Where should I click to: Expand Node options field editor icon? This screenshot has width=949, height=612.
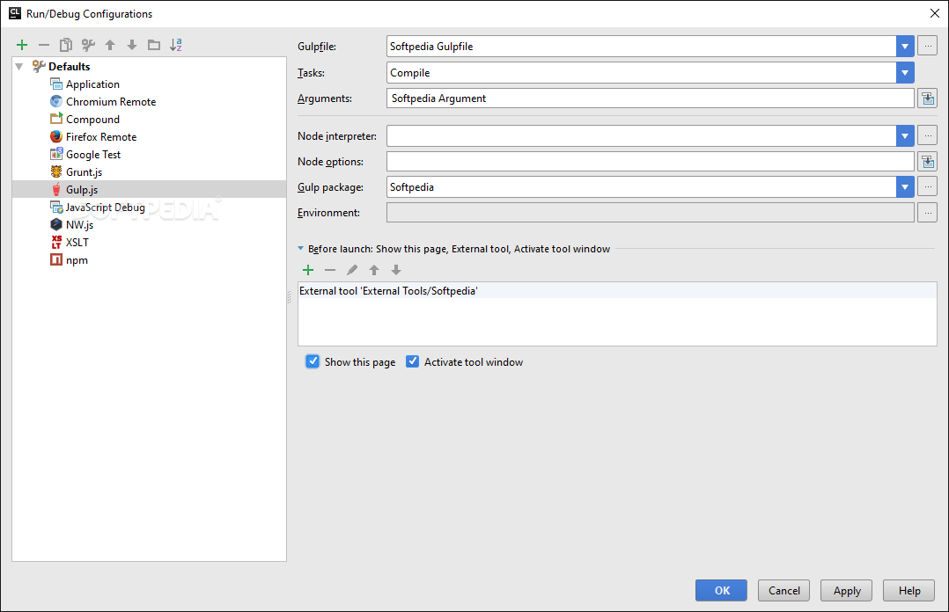(x=927, y=162)
